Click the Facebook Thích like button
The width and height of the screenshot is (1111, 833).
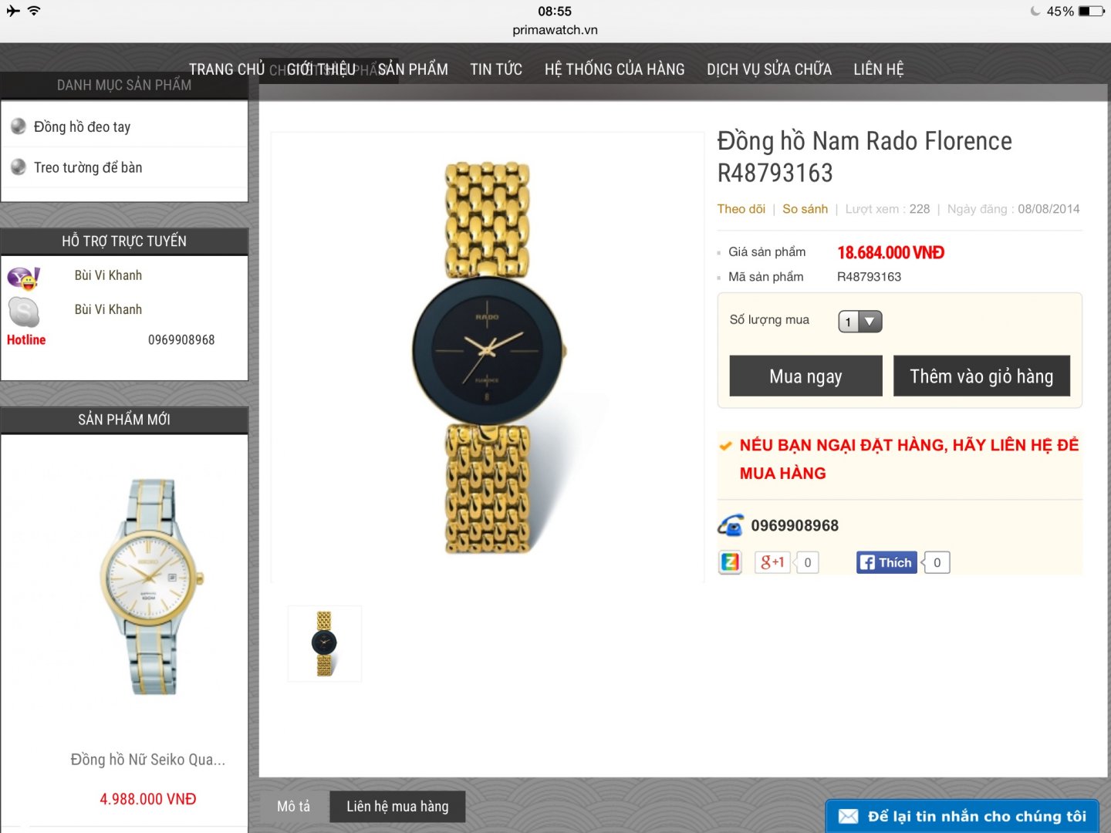pyautogui.click(x=886, y=562)
